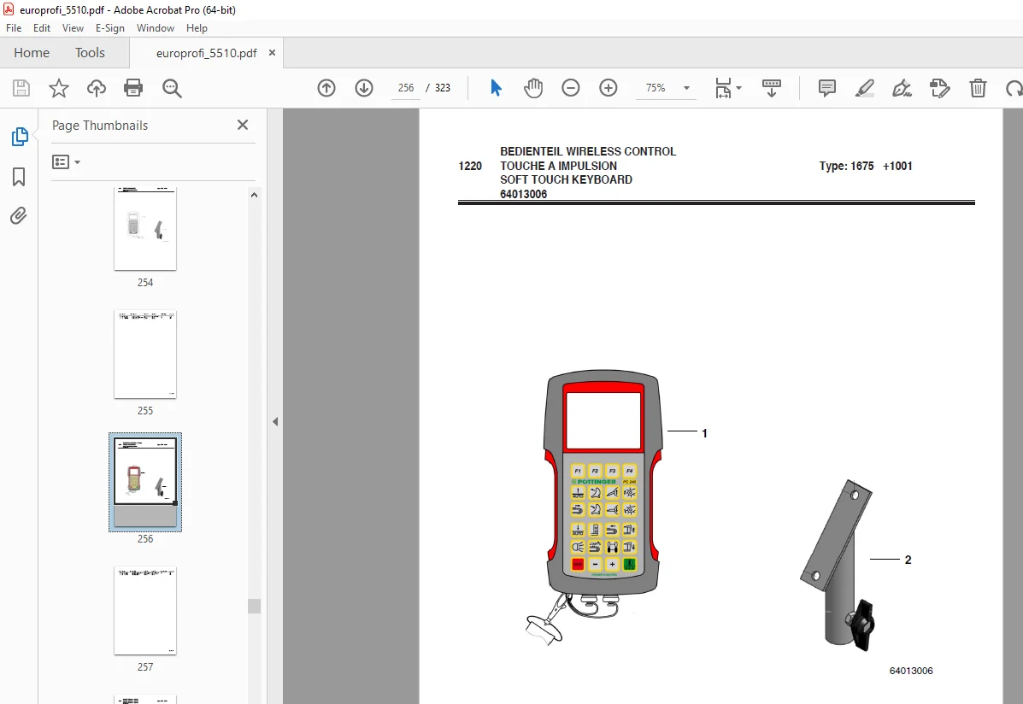Click the page number input field
1023x704 pixels.
(406, 88)
